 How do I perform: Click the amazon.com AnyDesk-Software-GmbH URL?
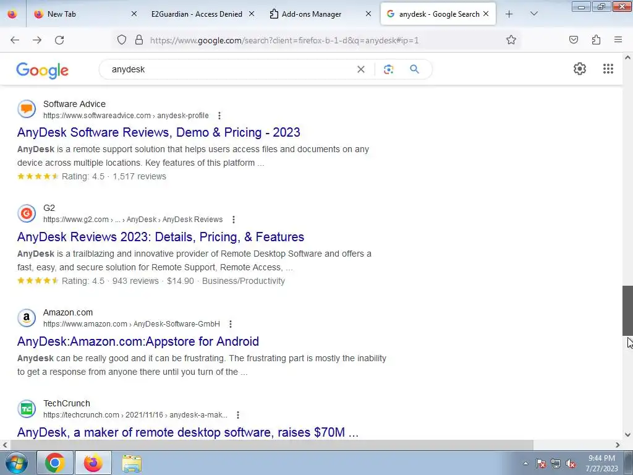(x=132, y=324)
